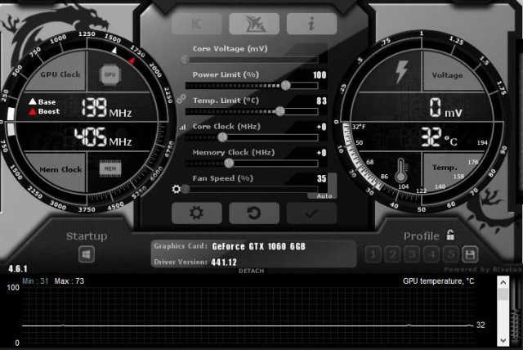The height and width of the screenshot is (350, 523).
Task: Click the K button at top
Action: 197,23
